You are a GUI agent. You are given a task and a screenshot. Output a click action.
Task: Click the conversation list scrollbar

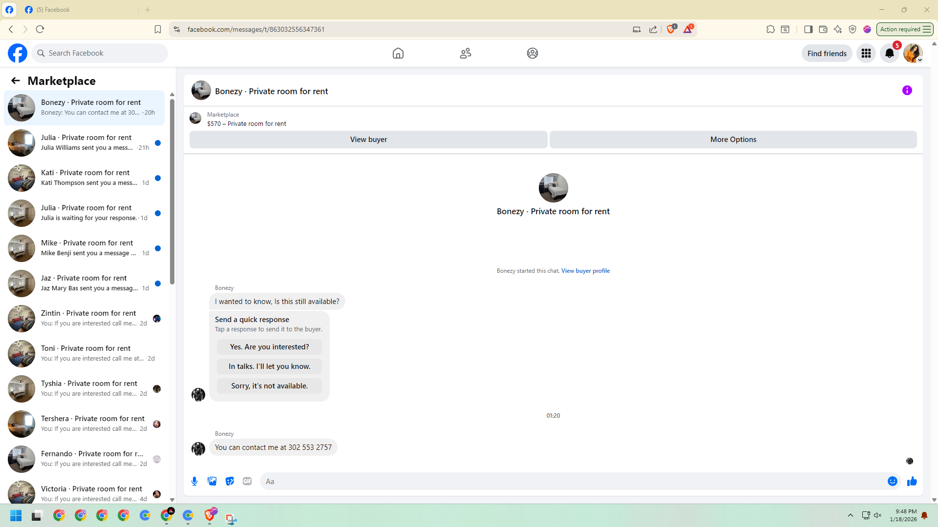pyautogui.click(x=172, y=191)
